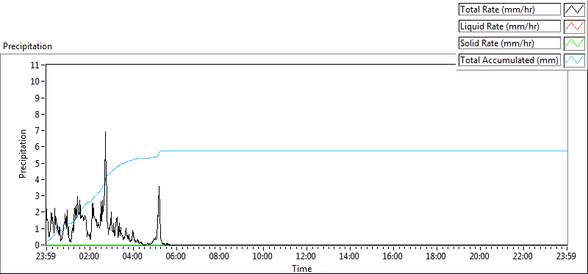The image size is (588, 274).
Task: Select the Total Accumulated (mm) legend label
Action: tap(509, 60)
